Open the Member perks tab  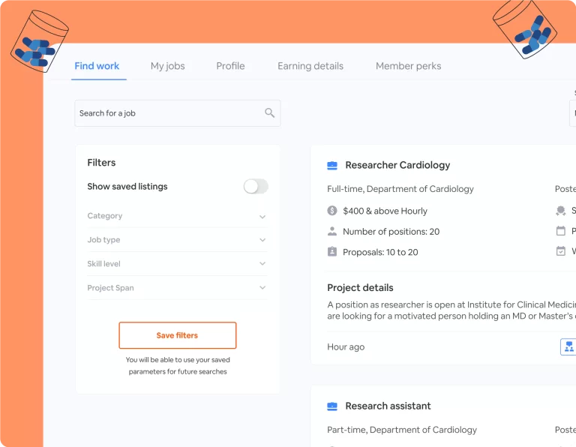[408, 66]
